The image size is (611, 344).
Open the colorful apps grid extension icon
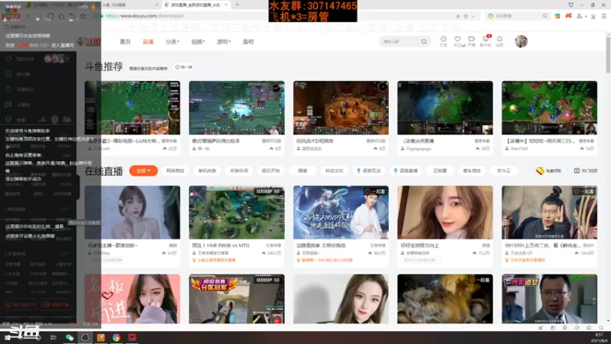(x=558, y=16)
